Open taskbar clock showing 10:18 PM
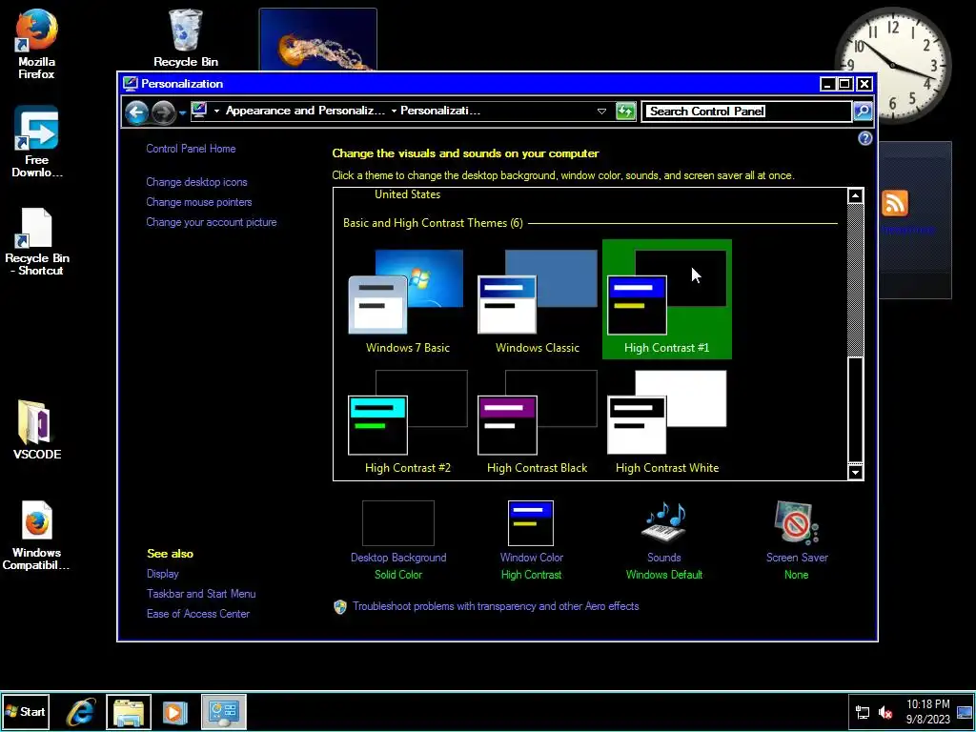Screen dimensions: 976x732 coord(927,712)
